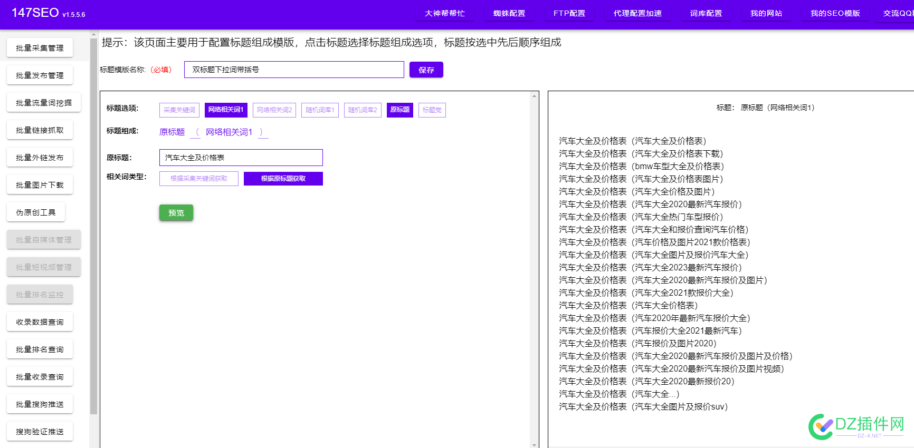
Task: Click 批量排名监控 sidebar button
Action: pos(40,295)
